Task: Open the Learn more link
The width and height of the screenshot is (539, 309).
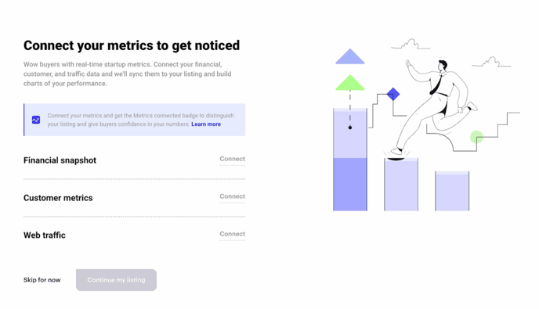Action: [x=206, y=124]
